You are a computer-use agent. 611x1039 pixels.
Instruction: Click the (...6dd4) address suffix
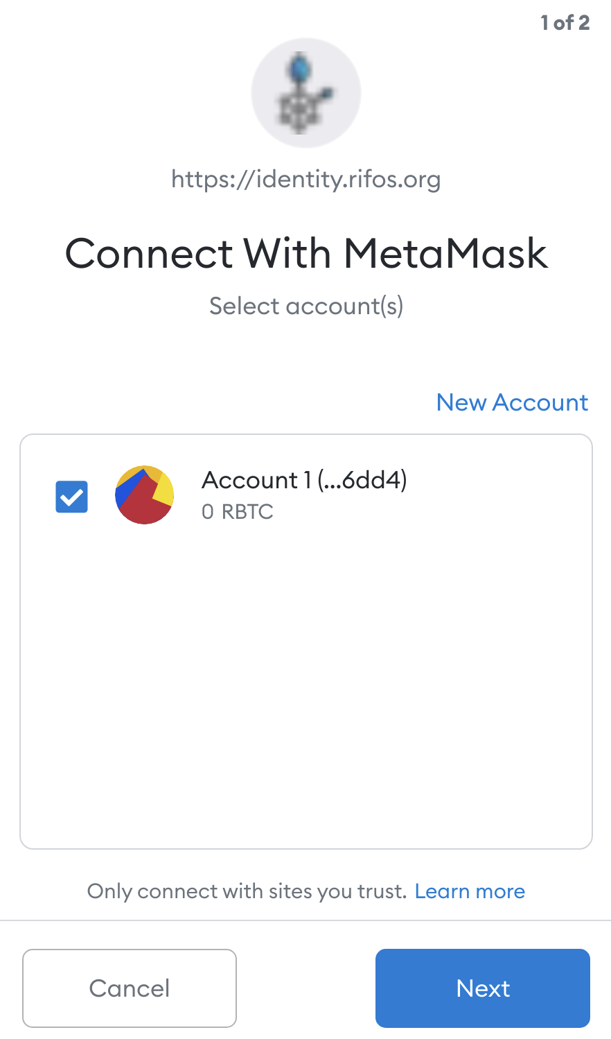(362, 480)
